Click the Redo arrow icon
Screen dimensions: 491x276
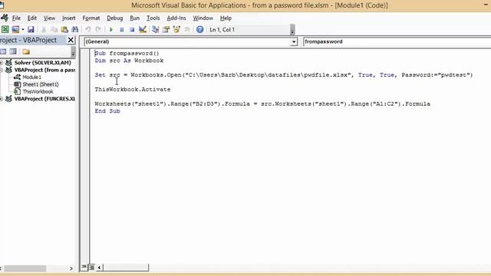click(x=98, y=29)
